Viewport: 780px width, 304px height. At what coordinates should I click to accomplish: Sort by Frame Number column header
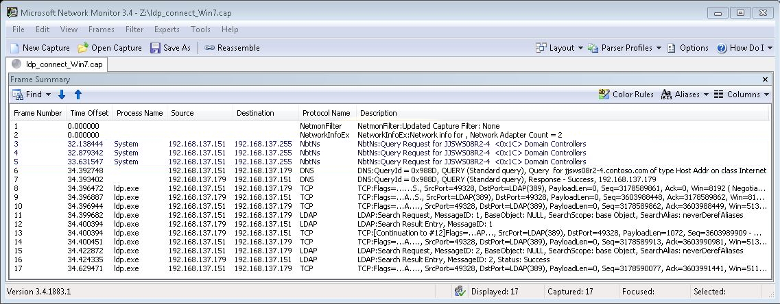tap(38, 113)
